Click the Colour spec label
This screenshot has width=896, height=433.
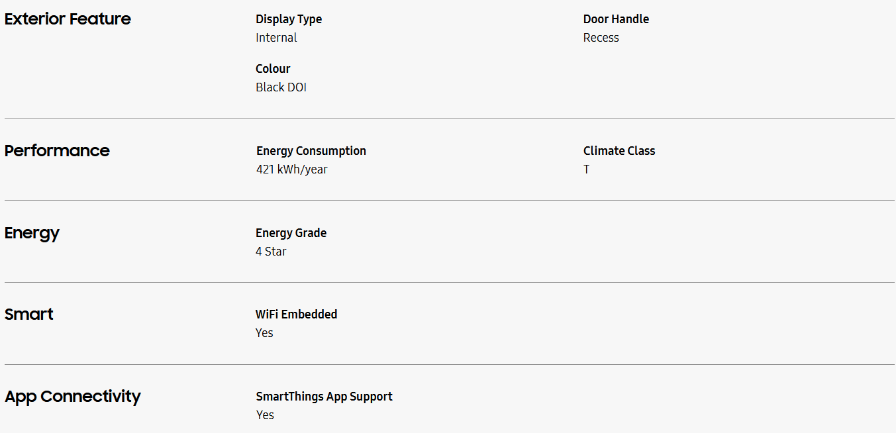pyautogui.click(x=273, y=69)
